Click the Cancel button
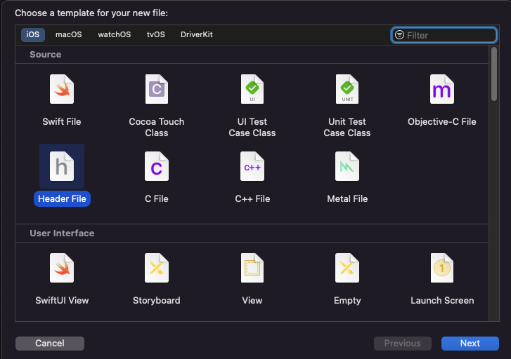This screenshot has height=359, width=511. point(50,344)
